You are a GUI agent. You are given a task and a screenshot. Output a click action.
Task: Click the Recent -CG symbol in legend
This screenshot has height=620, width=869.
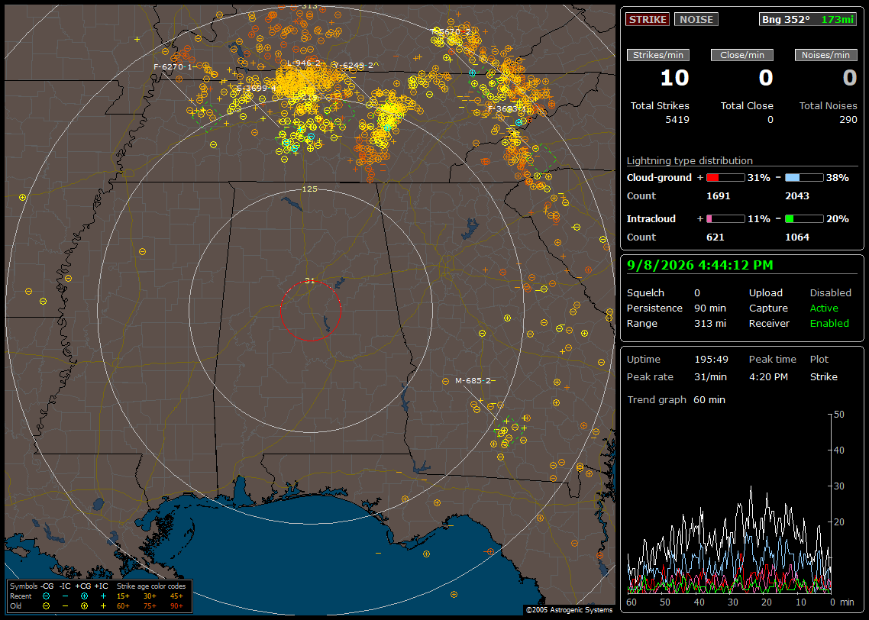tap(46, 596)
